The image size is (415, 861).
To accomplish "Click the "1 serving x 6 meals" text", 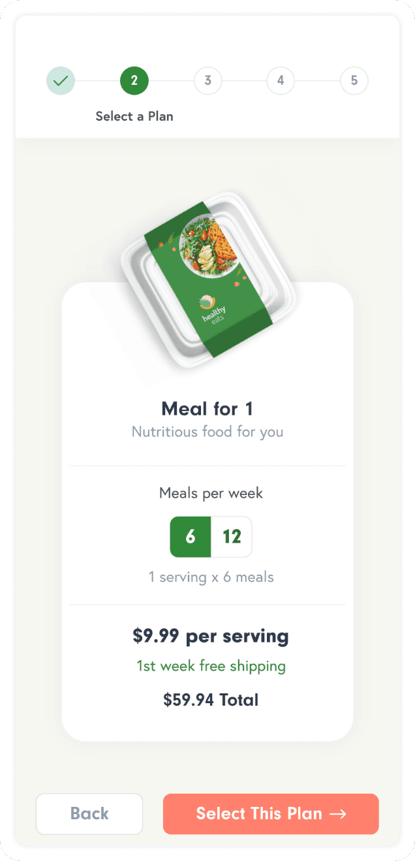I will 211,577.
